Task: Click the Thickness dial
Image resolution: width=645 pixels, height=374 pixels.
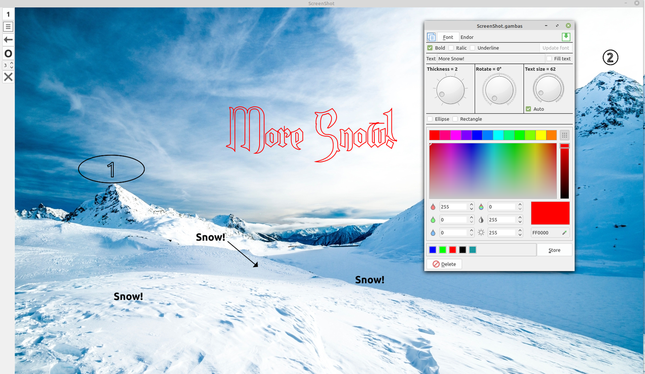Action: [450, 90]
